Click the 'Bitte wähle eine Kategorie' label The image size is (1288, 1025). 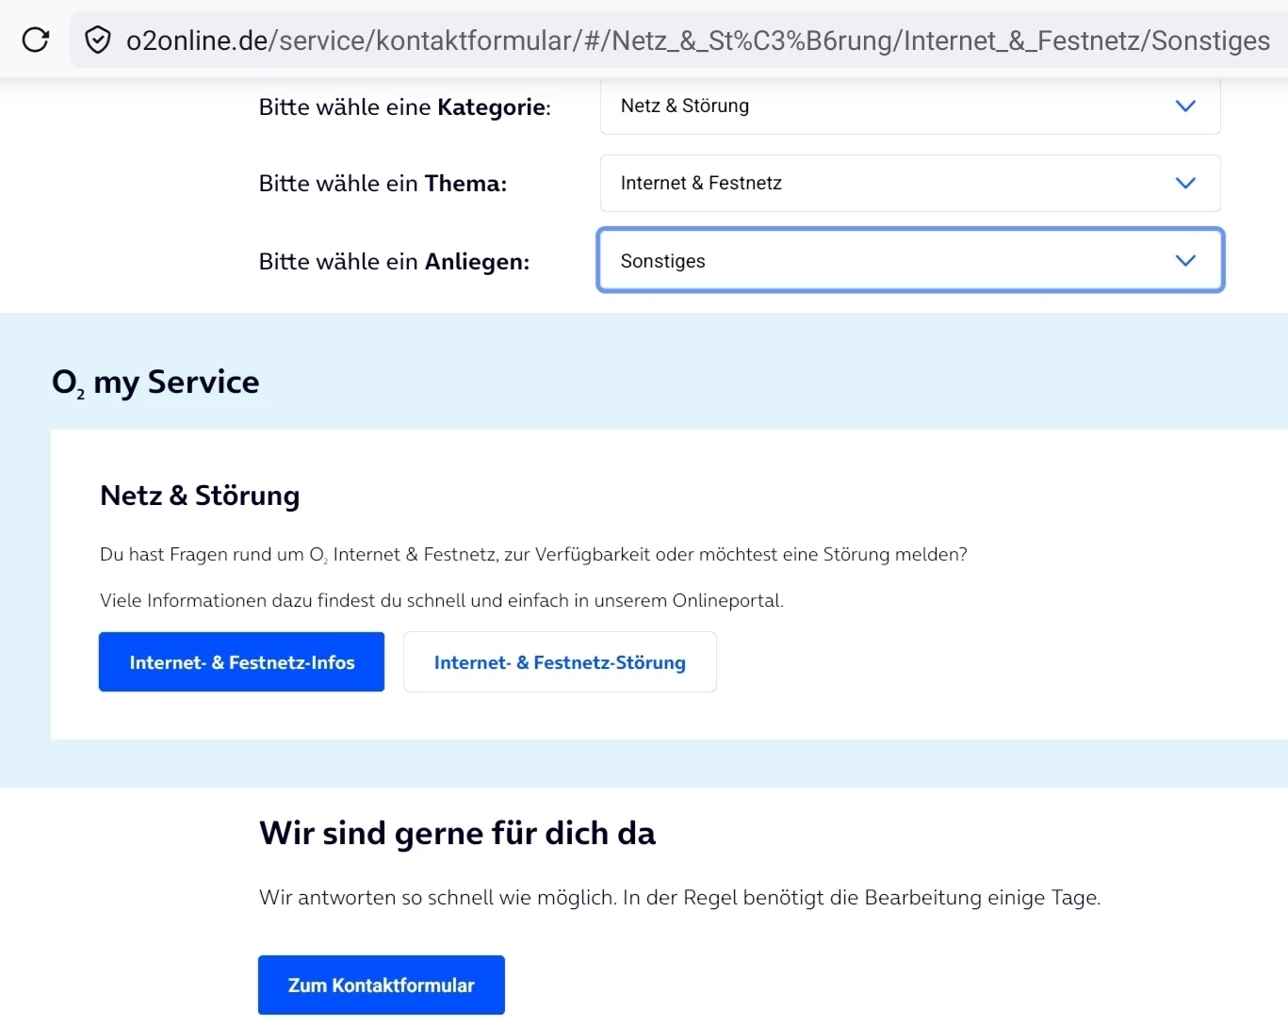[404, 107]
